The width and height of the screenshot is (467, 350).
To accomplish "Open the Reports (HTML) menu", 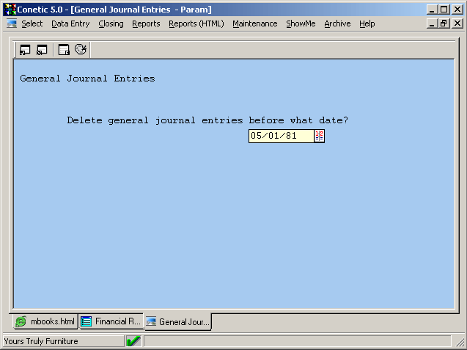I will tap(196, 23).
